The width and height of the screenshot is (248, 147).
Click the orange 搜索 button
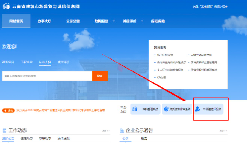click(x=100, y=76)
